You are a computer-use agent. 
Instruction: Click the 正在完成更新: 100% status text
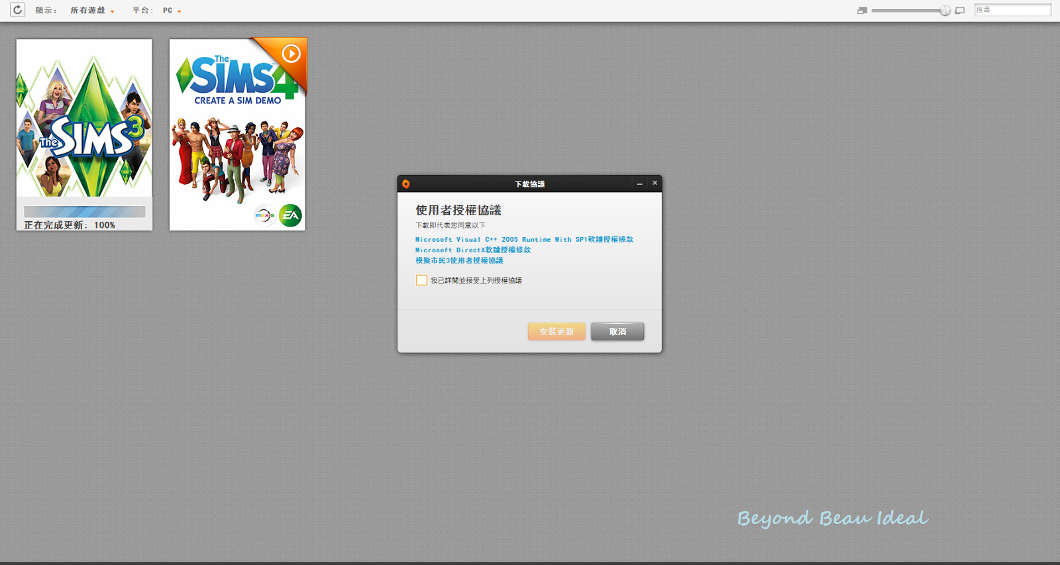point(70,225)
